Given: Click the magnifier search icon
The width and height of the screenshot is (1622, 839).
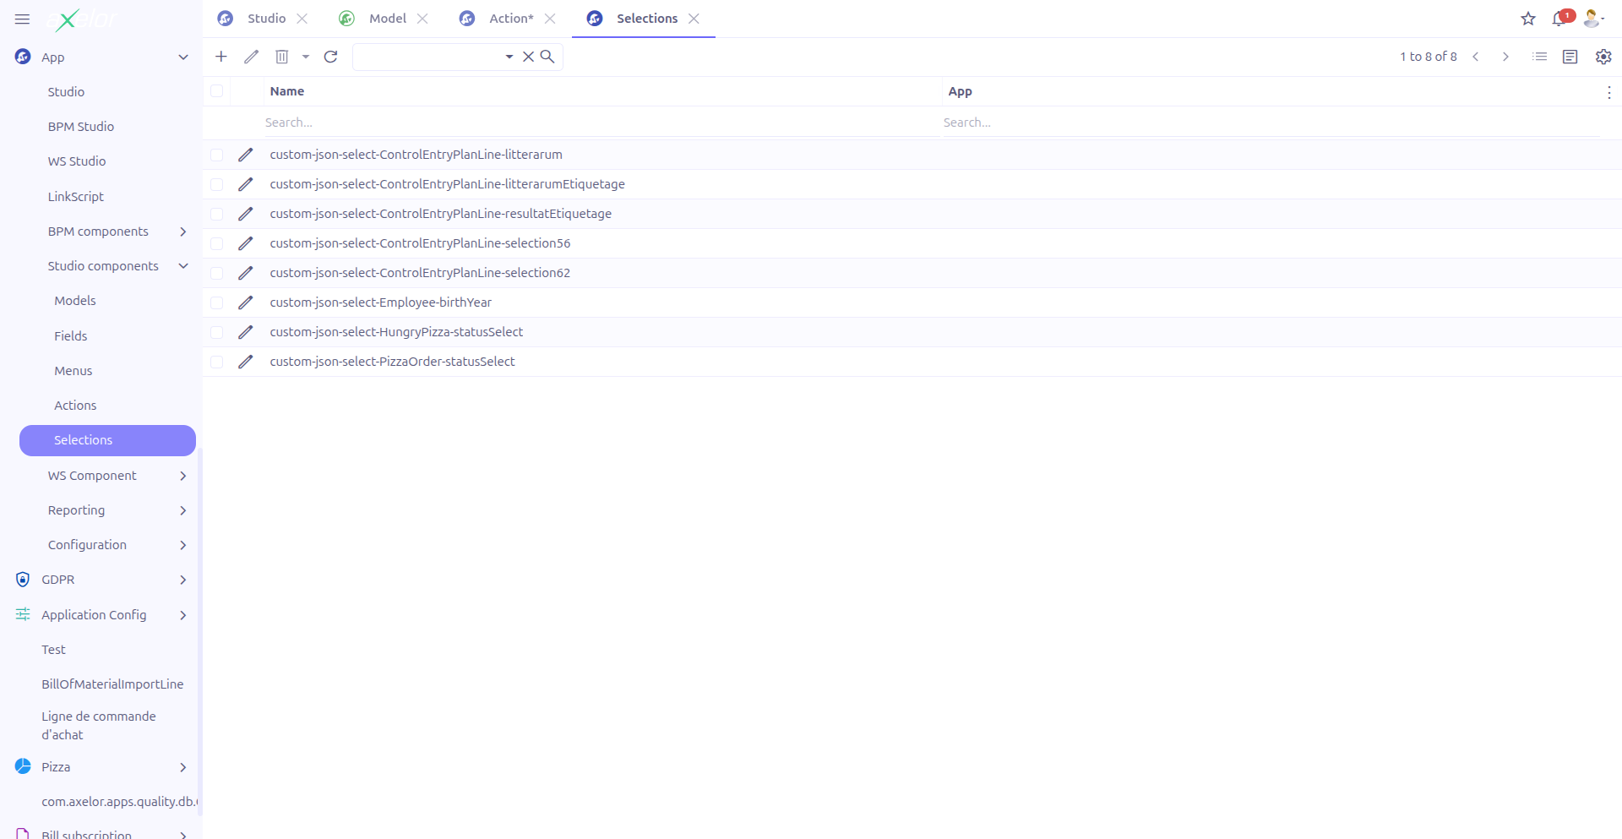Looking at the screenshot, I should pyautogui.click(x=547, y=57).
